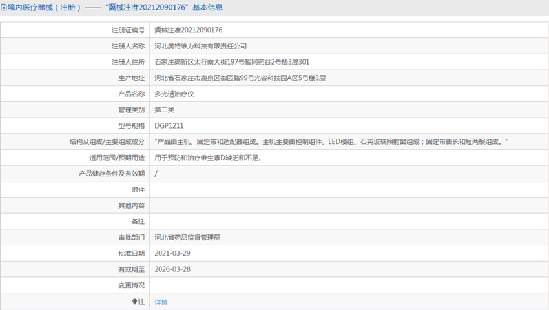
Task: Select management category value 第二类
Action: (x=164, y=110)
